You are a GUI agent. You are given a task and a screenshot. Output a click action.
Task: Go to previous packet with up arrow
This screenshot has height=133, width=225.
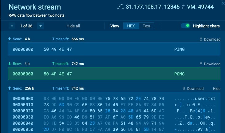pos(12,26)
